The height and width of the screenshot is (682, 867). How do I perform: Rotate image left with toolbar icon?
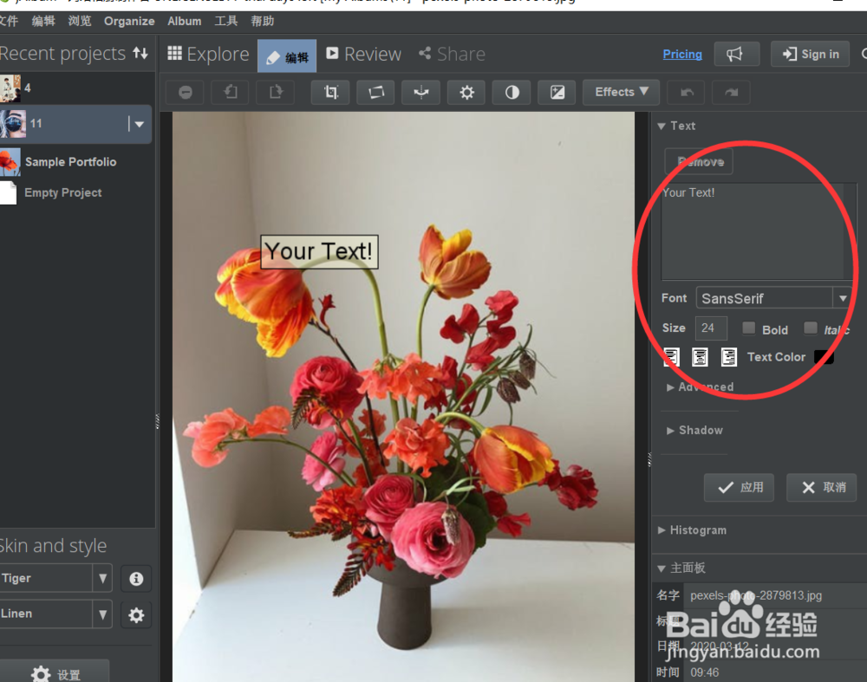click(x=231, y=93)
